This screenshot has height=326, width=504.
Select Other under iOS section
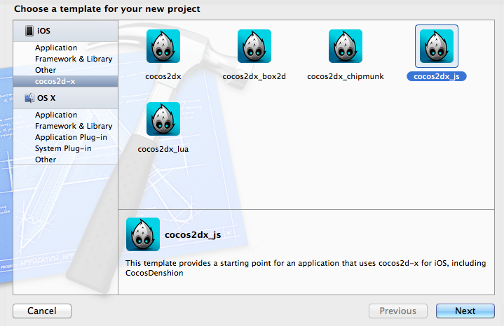(46, 70)
